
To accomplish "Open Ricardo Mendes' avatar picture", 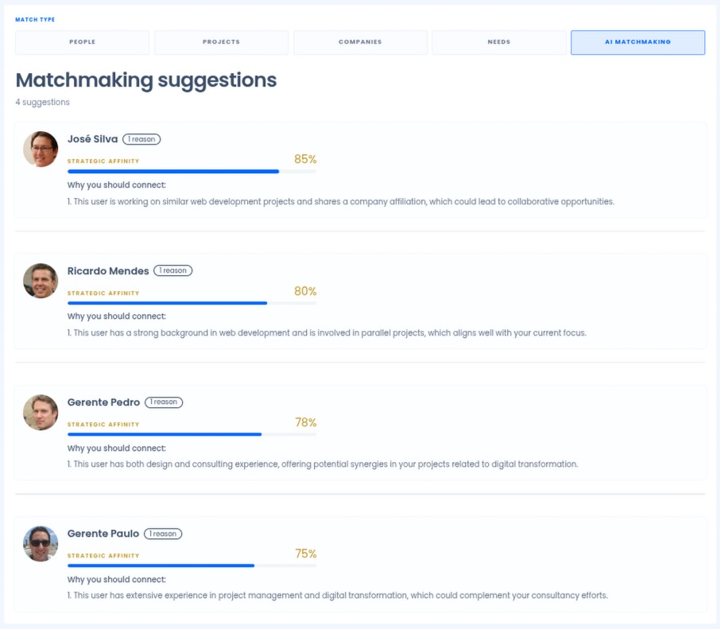I will (41, 281).
